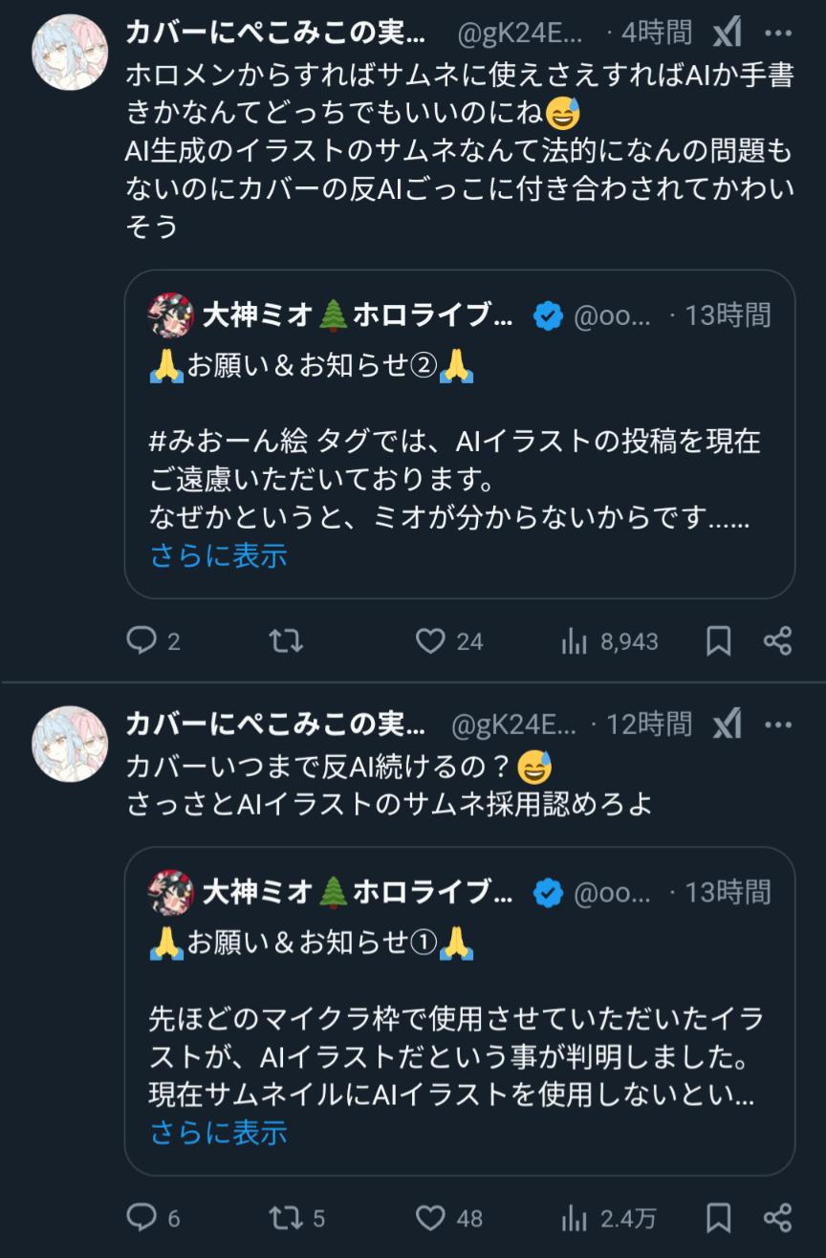Like the first post with 24 likes
Viewport: 826px width, 1258px height.
pyautogui.click(x=431, y=640)
